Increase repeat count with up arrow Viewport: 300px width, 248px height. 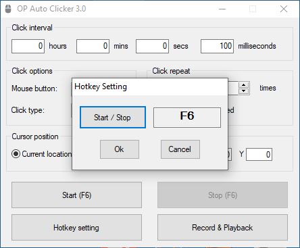point(243,85)
